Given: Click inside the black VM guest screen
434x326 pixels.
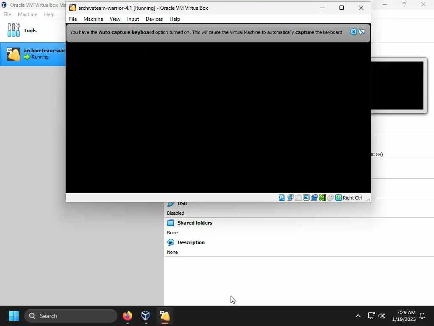Looking at the screenshot, I should pos(218,118).
